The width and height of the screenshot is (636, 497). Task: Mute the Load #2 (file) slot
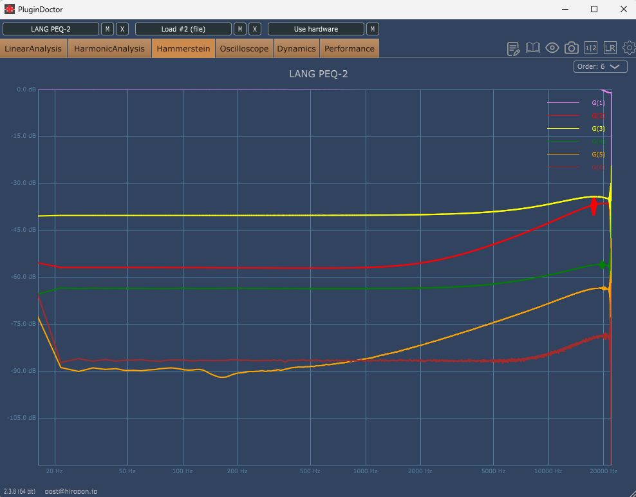pos(240,29)
